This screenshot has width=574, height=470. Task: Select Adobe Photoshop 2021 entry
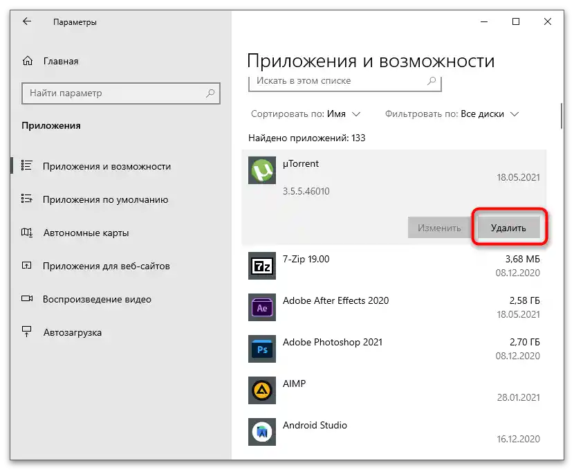pyautogui.click(x=394, y=349)
